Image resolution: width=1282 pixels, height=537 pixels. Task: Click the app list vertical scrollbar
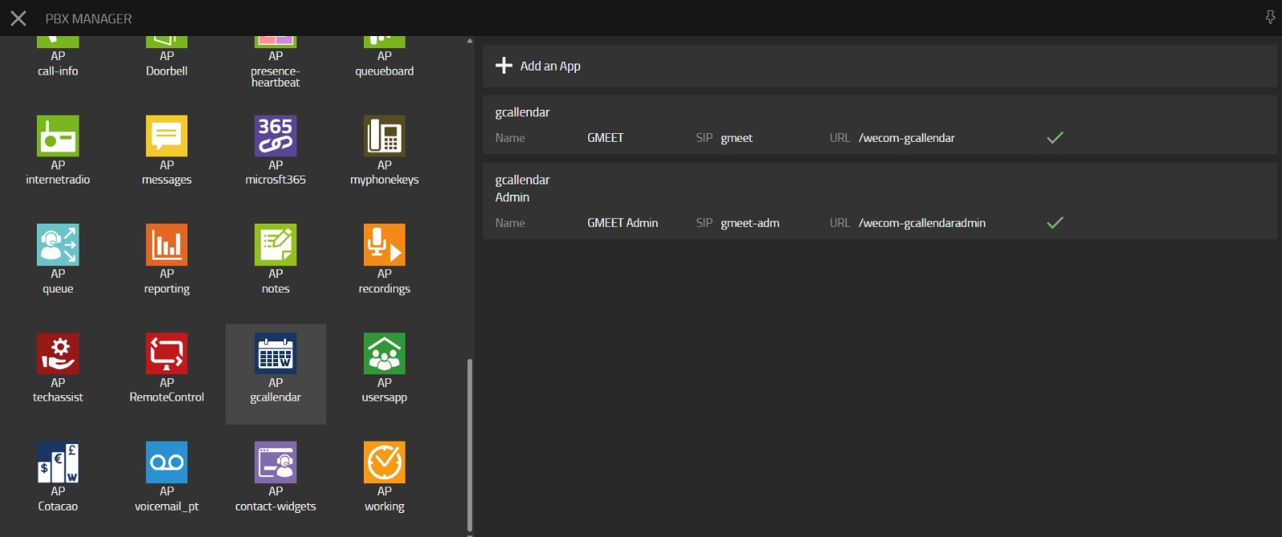470,445
